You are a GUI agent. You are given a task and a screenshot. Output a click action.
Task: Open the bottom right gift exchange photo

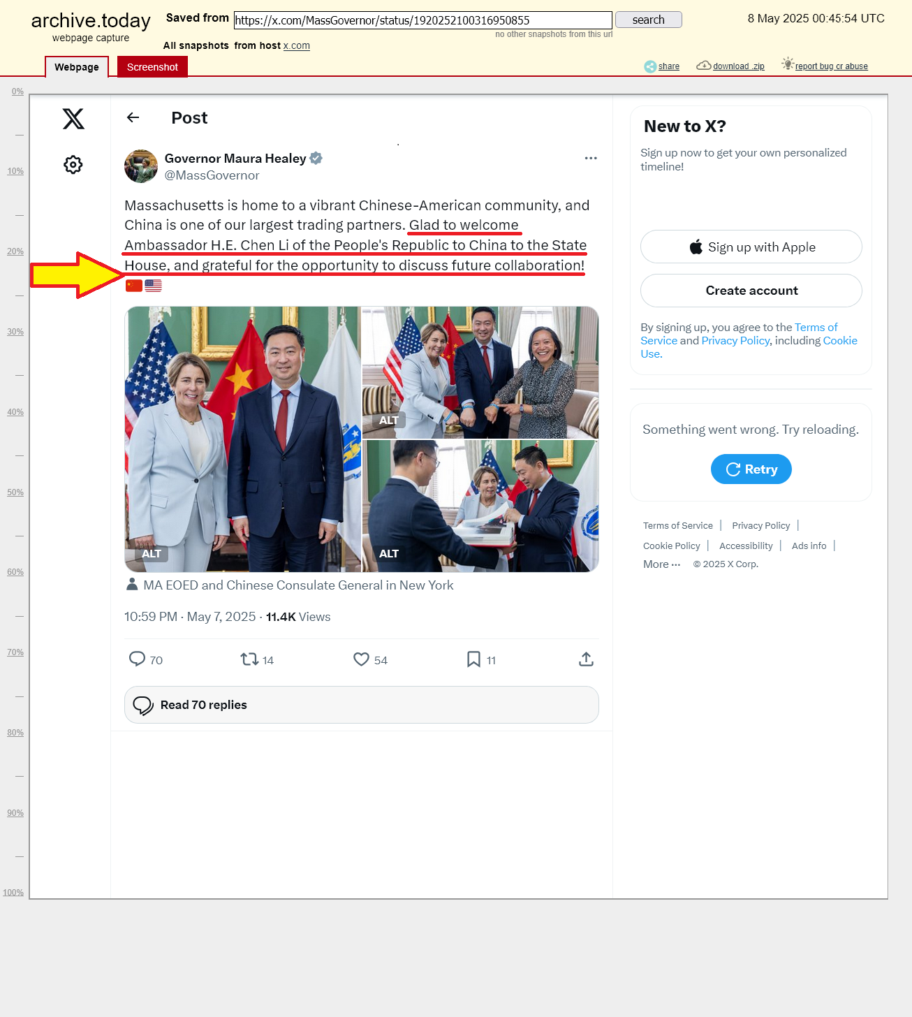(480, 506)
